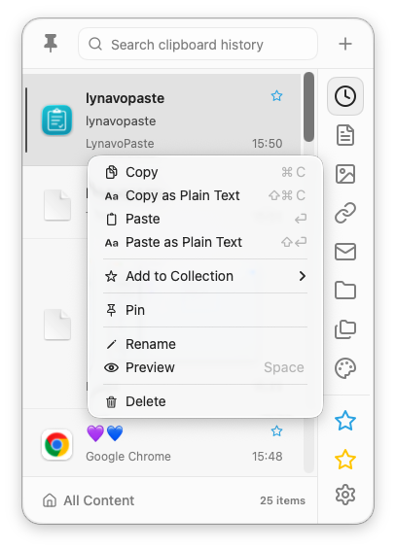Open settings gear icon
Image resolution: width=396 pixels, height=550 pixels.
[345, 495]
